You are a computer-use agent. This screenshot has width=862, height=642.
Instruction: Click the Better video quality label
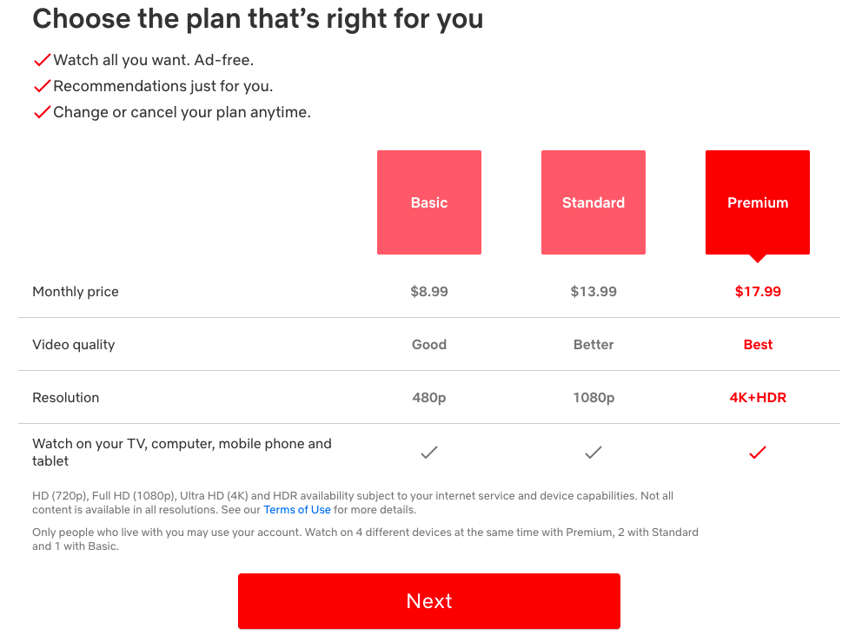click(593, 345)
